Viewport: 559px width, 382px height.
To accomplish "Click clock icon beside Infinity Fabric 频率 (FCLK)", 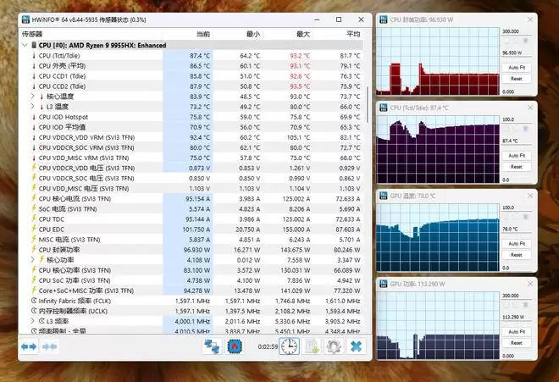I will pyautogui.click(x=34, y=301).
